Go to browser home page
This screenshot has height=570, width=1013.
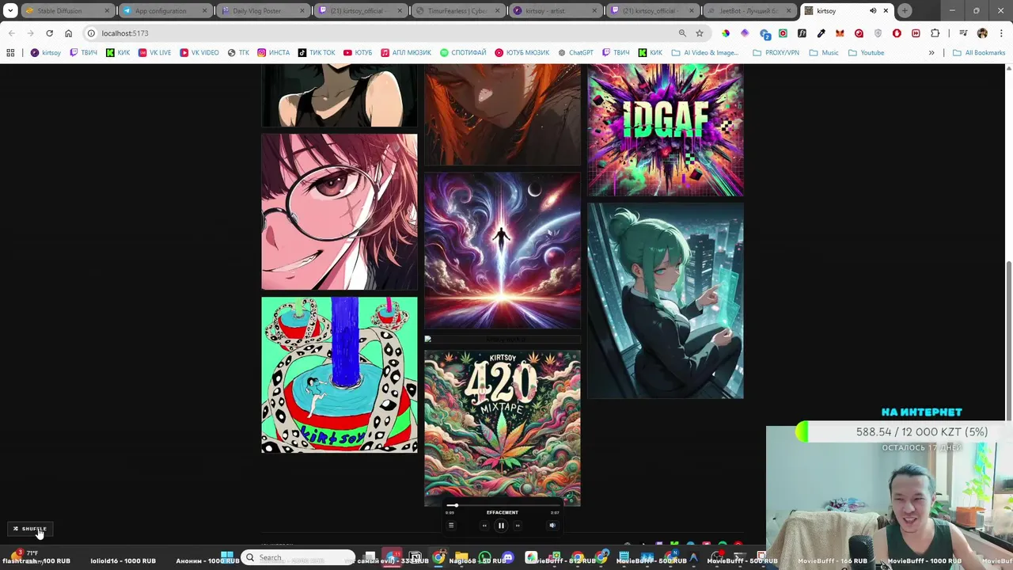pos(68,33)
